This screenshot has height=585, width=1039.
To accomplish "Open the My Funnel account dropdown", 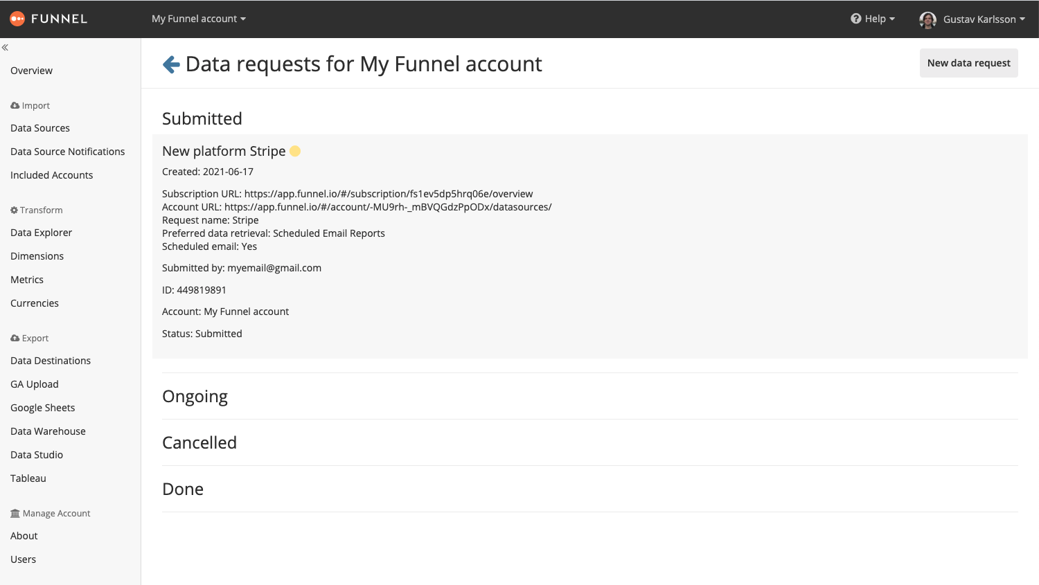I will 199,19.
